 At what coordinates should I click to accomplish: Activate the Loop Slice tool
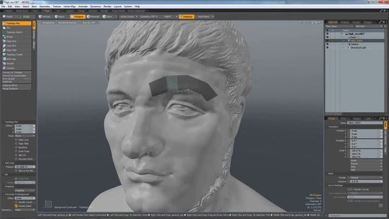point(17,46)
